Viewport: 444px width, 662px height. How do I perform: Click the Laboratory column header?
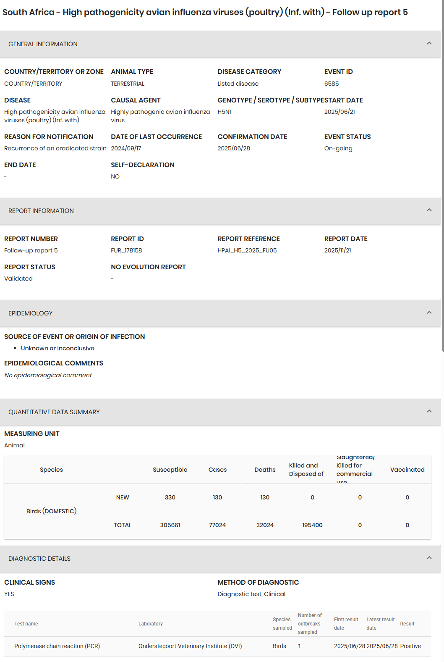tap(151, 624)
